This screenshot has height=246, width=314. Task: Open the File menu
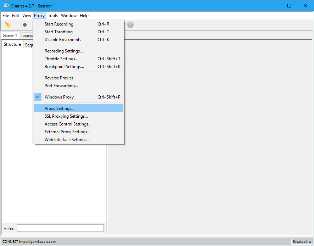point(6,16)
